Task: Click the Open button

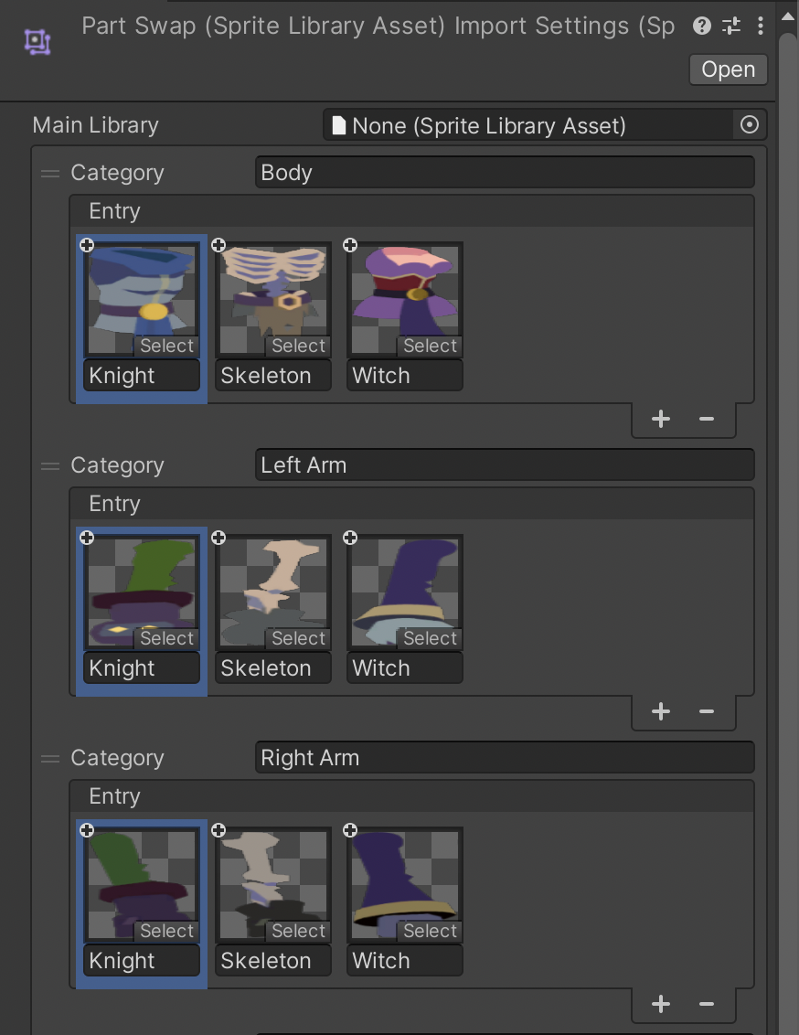Action: pos(728,69)
